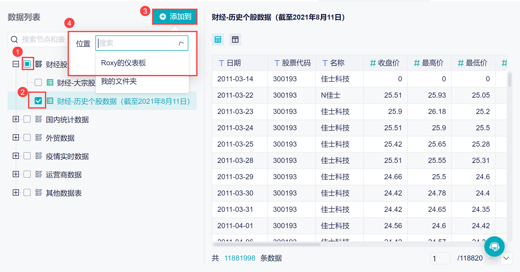Click the horizontal table scrollbar
This screenshot has width=520, height=272.
tap(267, 244)
